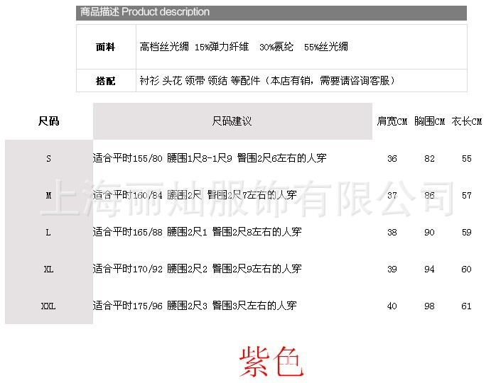Image resolution: width=496 pixels, height=383 pixels.
Task: Click the fabric text starting with 高档丝光绸
Action: [x=244, y=47]
